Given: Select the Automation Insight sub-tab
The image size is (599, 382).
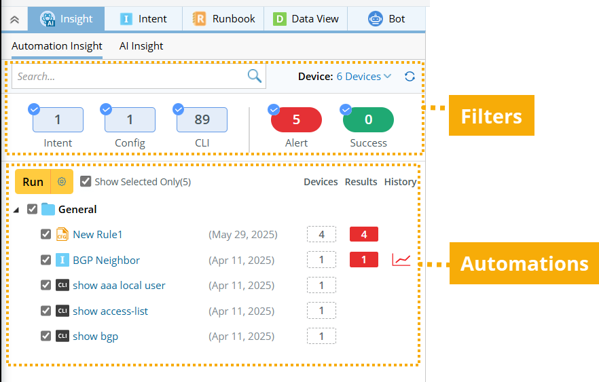Looking at the screenshot, I should point(57,46).
